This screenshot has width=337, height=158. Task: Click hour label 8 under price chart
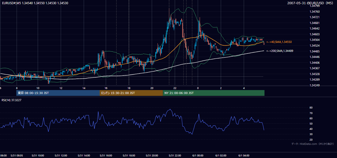(x=17, y=88)
